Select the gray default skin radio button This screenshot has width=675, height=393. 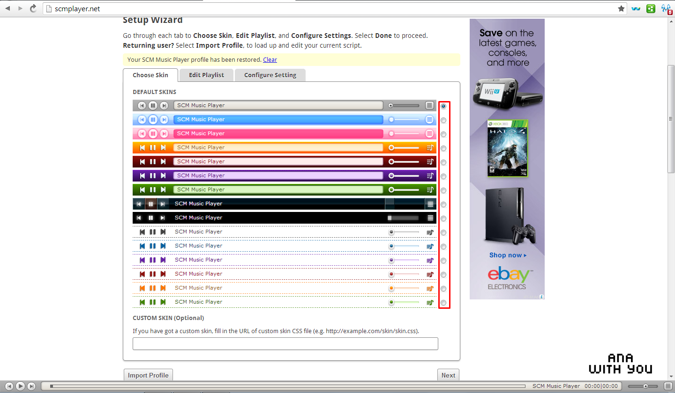point(443,106)
